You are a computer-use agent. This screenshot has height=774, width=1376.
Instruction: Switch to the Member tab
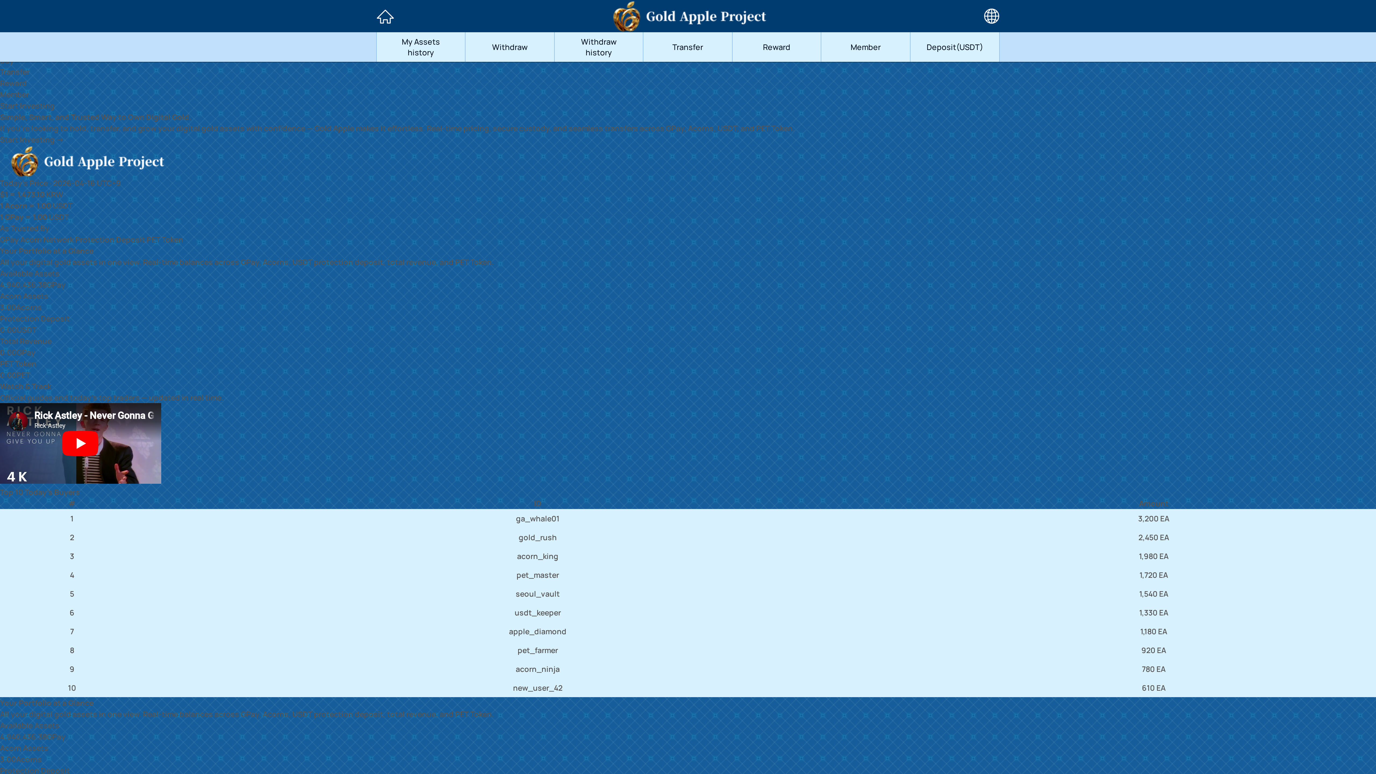coord(865,47)
